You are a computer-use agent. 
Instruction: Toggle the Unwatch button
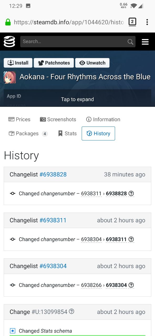coord(92,63)
